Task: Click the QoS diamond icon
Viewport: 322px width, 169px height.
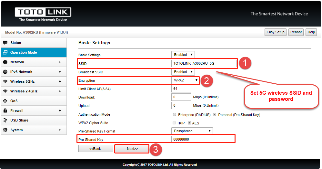Action: [x=5, y=101]
